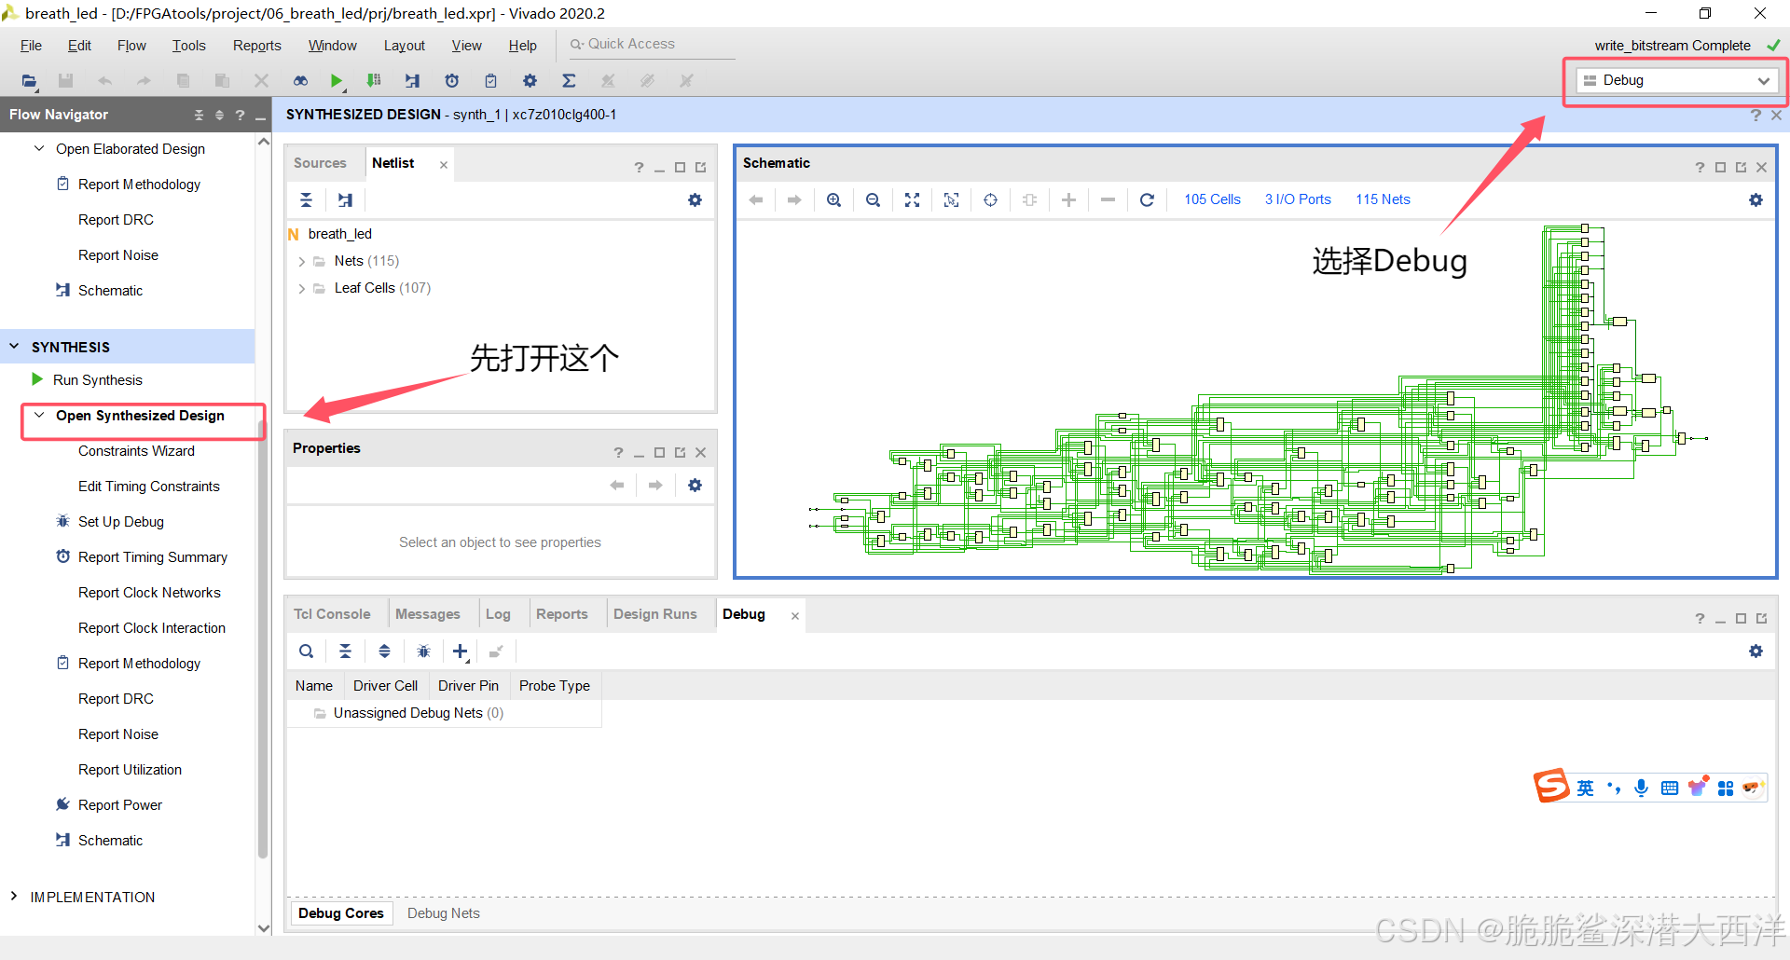The width and height of the screenshot is (1790, 960).
Task: Click the Sigma report icon in toolbar
Action: 569,81
